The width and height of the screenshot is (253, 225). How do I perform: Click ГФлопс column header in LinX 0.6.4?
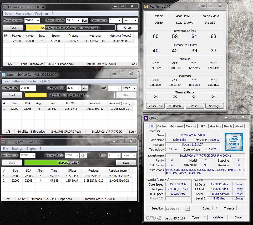point(73,36)
